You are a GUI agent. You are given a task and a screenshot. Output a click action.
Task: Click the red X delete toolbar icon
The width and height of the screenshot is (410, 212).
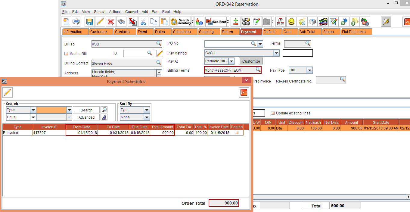[111, 22]
